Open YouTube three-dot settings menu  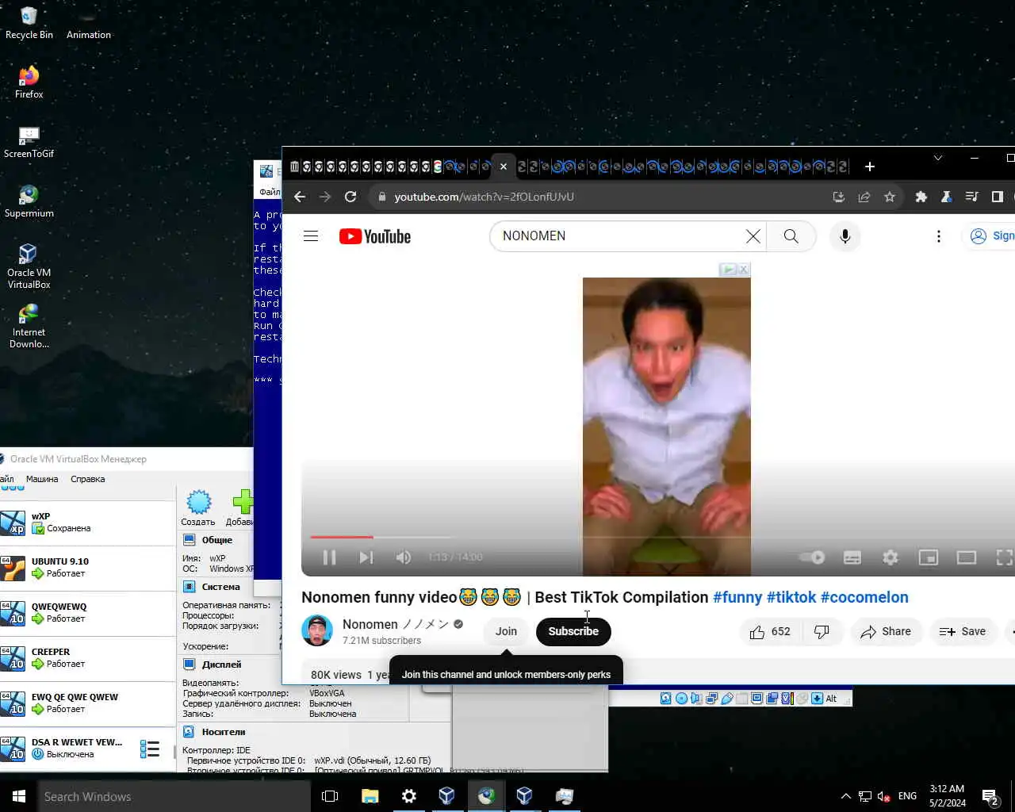(939, 236)
